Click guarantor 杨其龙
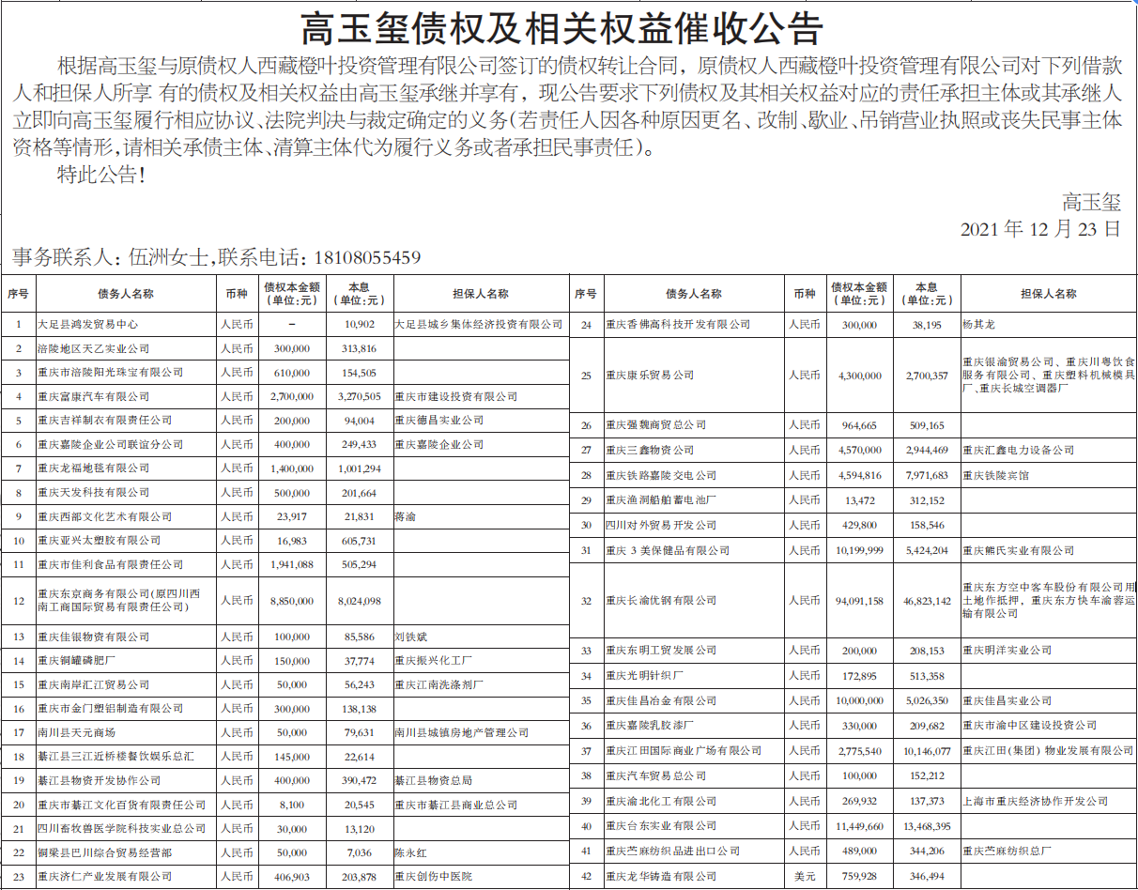The width and height of the screenshot is (1138, 890). tap(979, 325)
